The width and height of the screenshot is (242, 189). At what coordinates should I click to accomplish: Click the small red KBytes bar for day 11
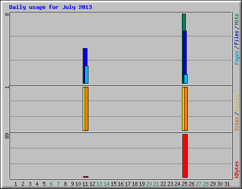[86, 177]
